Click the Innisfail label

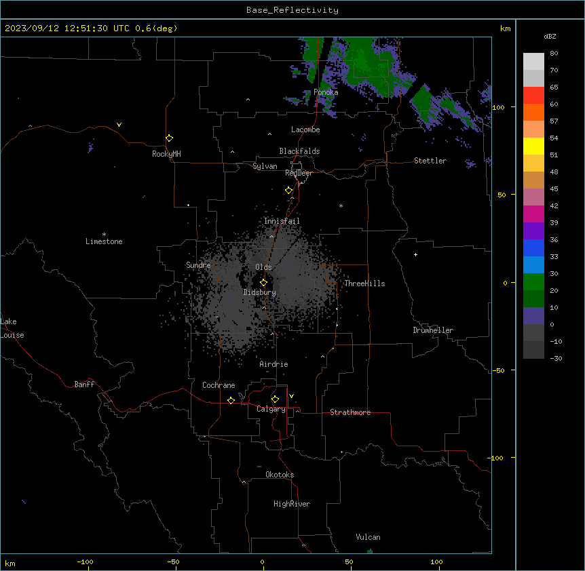pos(282,221)
